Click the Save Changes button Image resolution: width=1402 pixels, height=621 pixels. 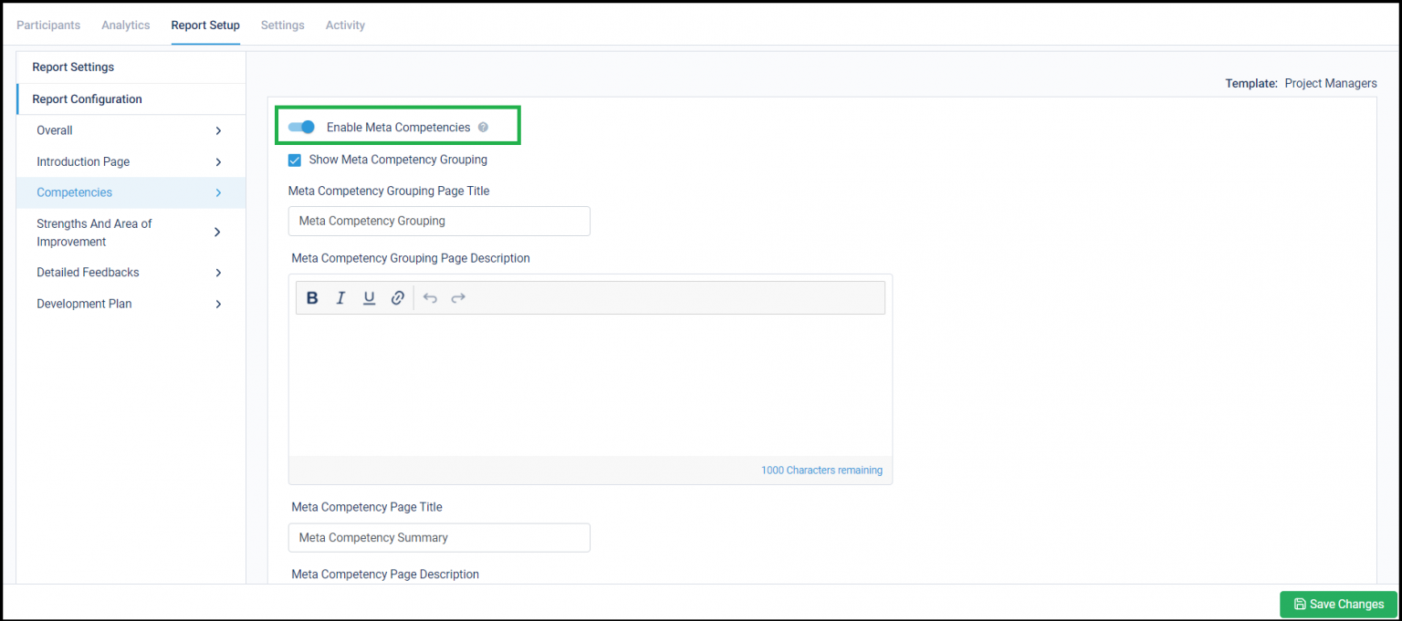(x=1338, y=604)
